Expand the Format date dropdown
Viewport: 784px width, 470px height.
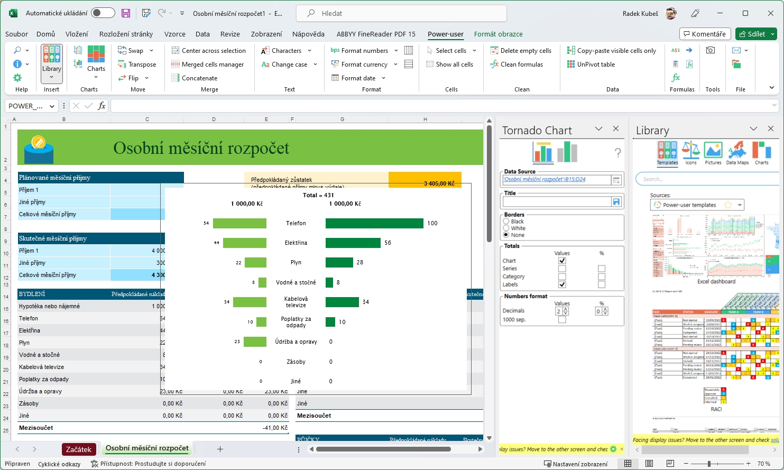[384, 78]
